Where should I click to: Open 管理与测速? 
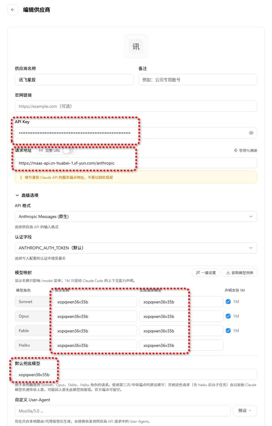coord(245,150)
